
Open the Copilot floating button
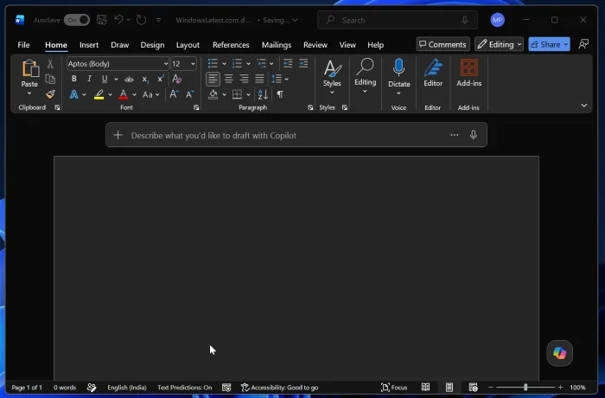(x=559, y=353)
